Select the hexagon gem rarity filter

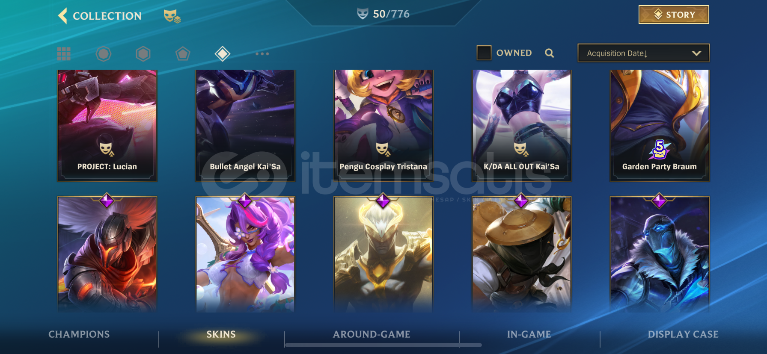pos(143,54)
